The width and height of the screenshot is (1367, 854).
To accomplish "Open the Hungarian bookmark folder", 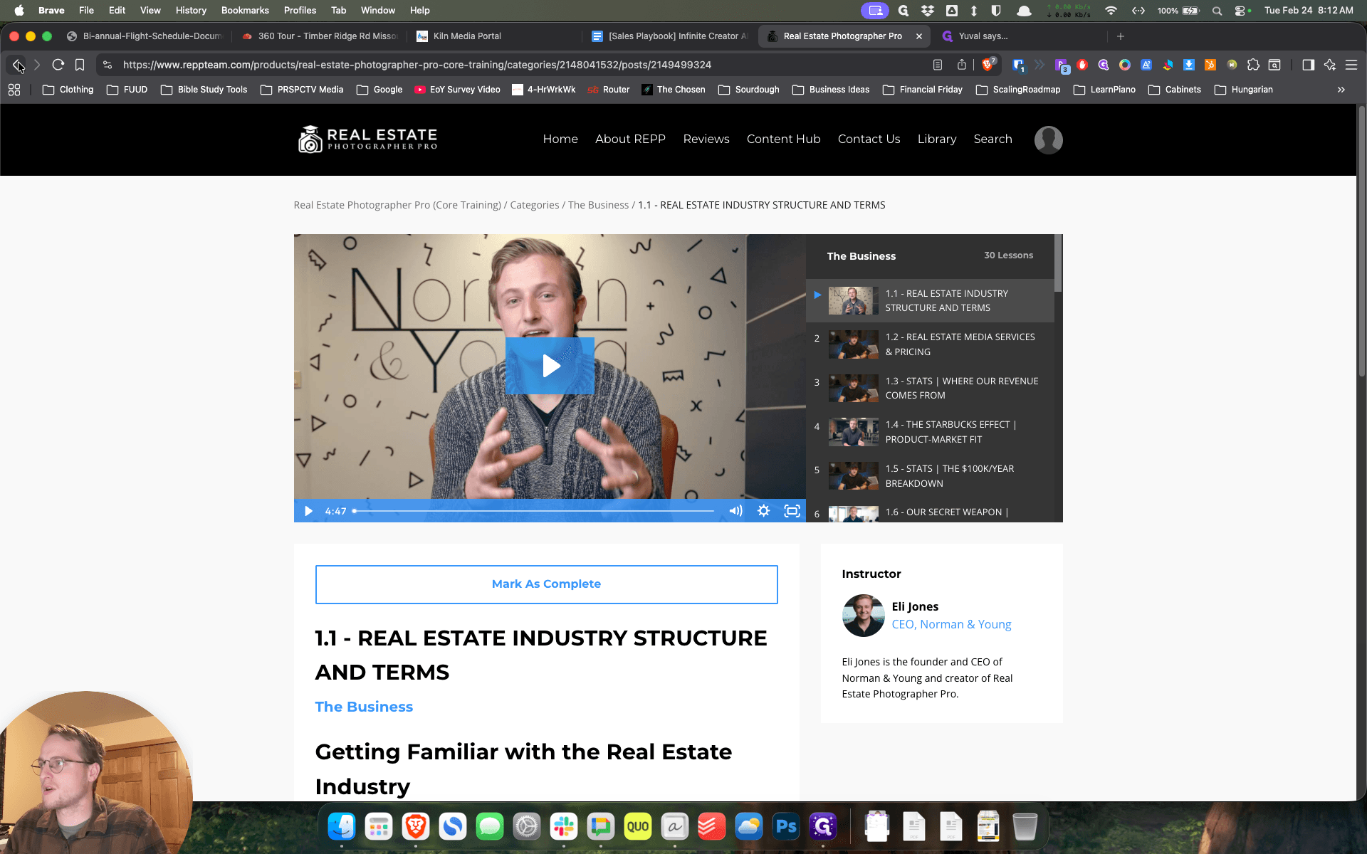I will click(x=1244, y=90).
